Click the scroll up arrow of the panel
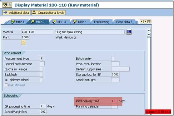174x116 pixels. tap(149, 30)
